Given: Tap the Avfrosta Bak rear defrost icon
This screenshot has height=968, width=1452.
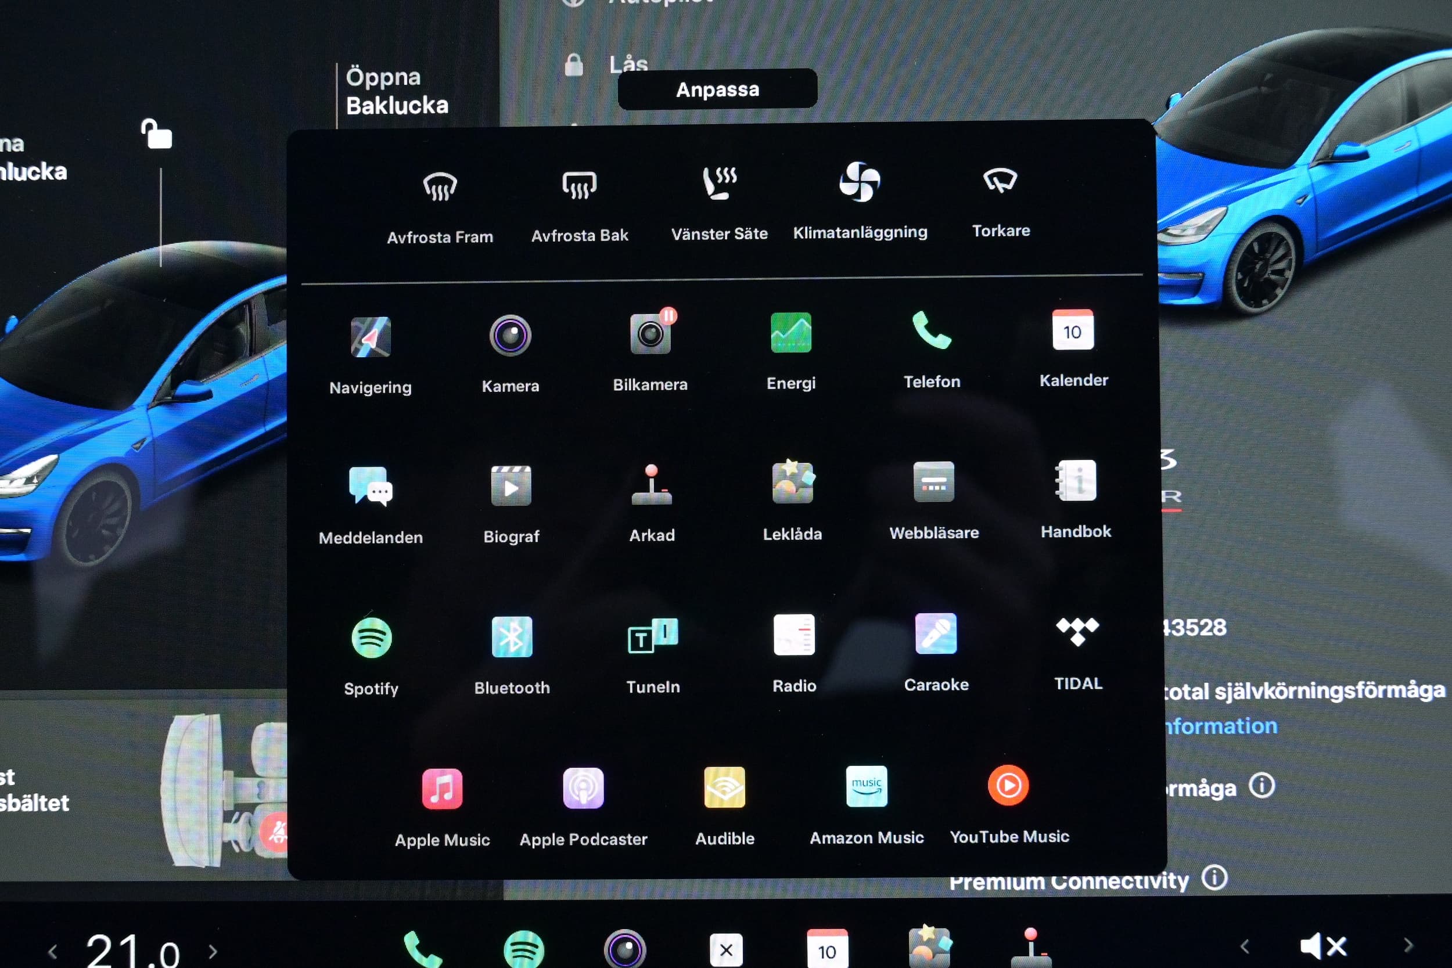Looking at the screenshot, I should pyautogui.click(x=579, y=185).
